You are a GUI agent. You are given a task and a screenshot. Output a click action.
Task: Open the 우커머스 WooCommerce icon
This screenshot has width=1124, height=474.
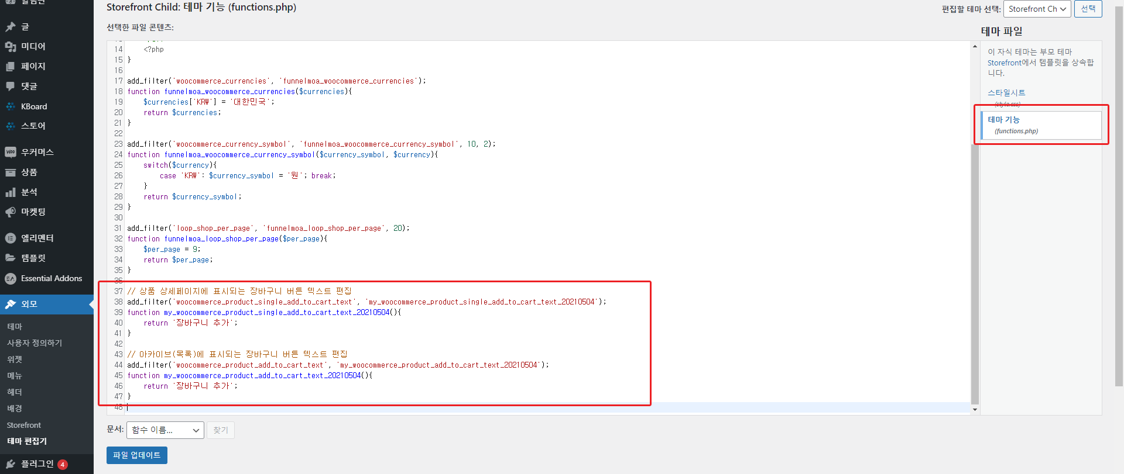click(x=11, y=153)
